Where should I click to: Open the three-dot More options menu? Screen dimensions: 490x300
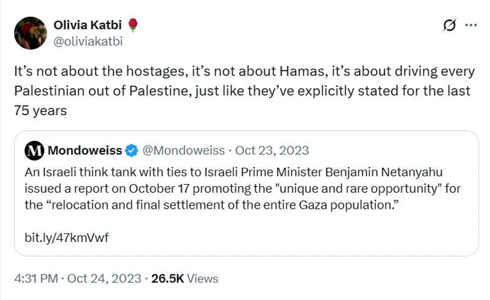[471, 25]
